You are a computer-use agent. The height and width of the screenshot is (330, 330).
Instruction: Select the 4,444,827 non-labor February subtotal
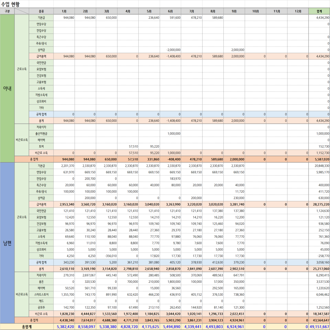click(x=85, y=314)
